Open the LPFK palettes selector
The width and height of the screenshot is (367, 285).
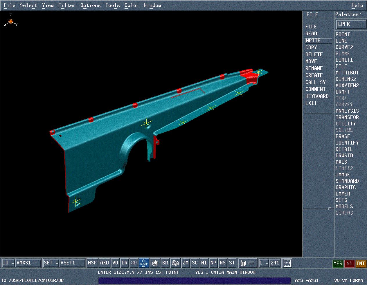[351, 24]
